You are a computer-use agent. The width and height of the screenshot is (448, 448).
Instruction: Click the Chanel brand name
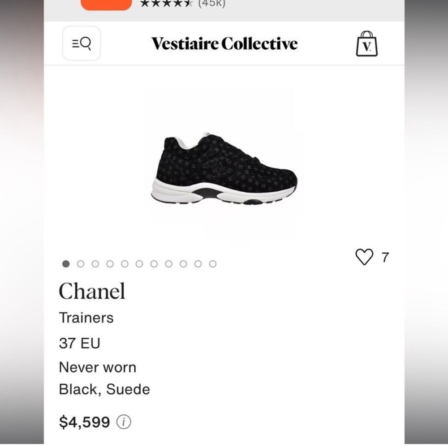pyautogui.click(x=92, y=291)
